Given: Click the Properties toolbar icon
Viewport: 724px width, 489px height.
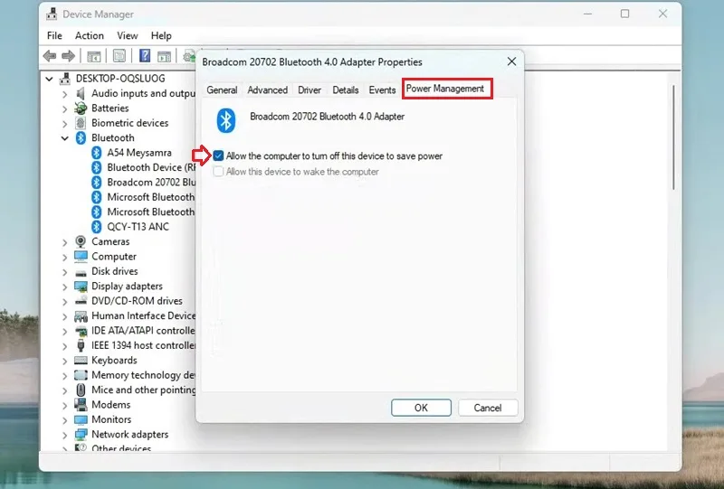Looking at the screenshot, I should pos(119,56).
